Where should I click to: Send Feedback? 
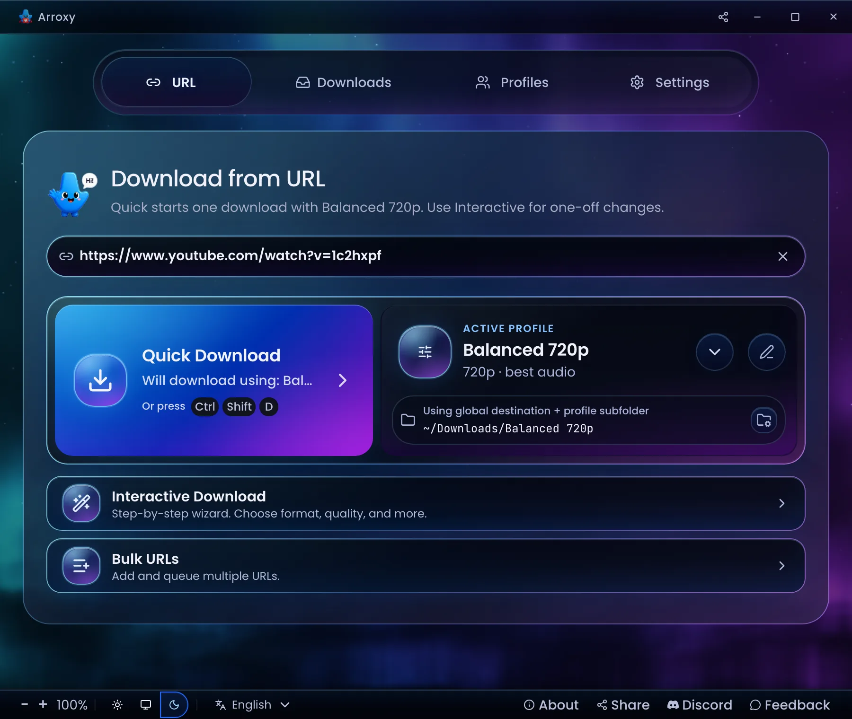point(790,705)
